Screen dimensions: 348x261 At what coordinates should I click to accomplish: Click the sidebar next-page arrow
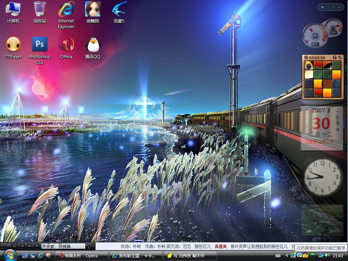point(340,7)
